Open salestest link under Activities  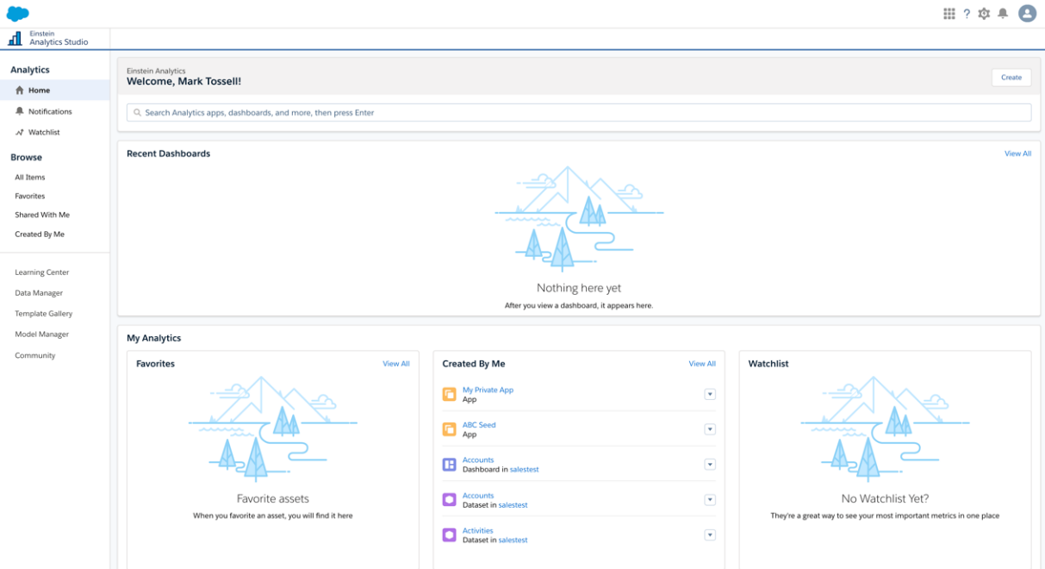click(513, 541)
